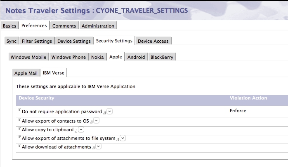The width and height of the screenshot is (288, 167).
Task: Select the Security Settings tab
Action: pos(114,41)
